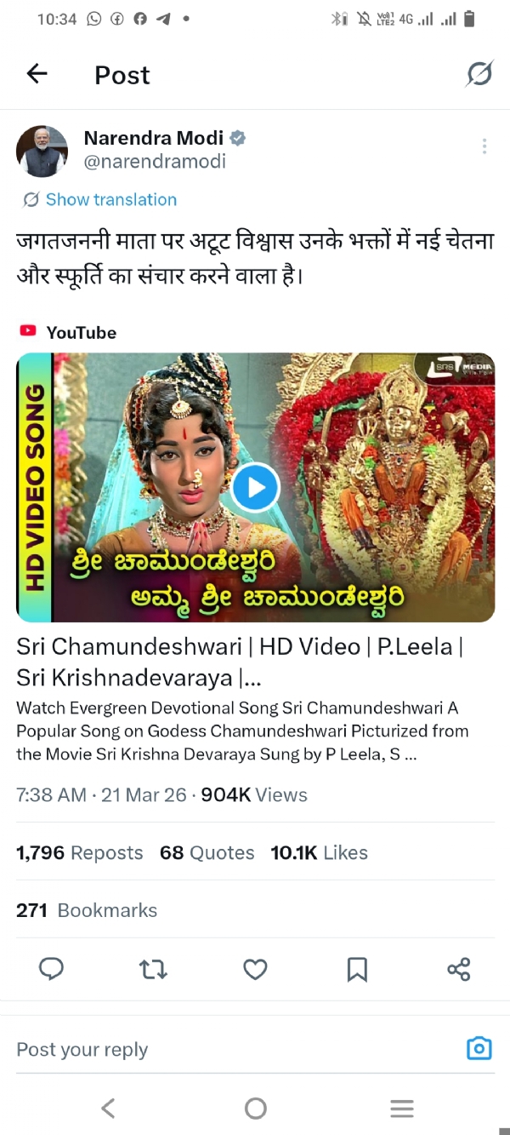This screenshot has height=1135, width=510.
Task: Tap the reply speech bubble icon
Action: [52, 969]
